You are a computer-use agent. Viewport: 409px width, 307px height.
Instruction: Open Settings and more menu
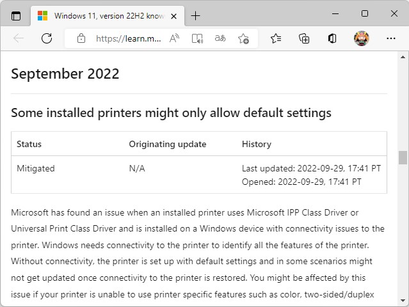pos(390,38)
